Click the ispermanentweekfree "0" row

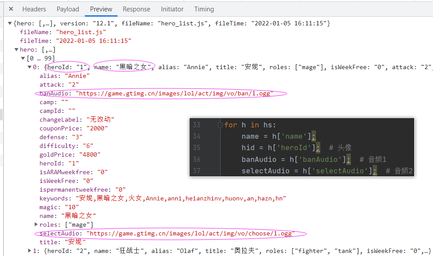pos(83,189)
